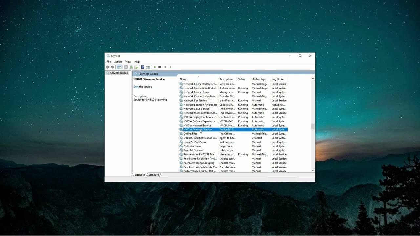Click the gear icon beside Peer Networking Grouping
The height and width of the screenshot is (236, 420).
point(181,163)
